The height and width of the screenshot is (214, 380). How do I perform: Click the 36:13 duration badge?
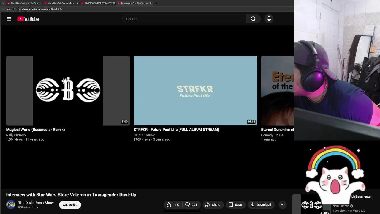tap(251, 122)
